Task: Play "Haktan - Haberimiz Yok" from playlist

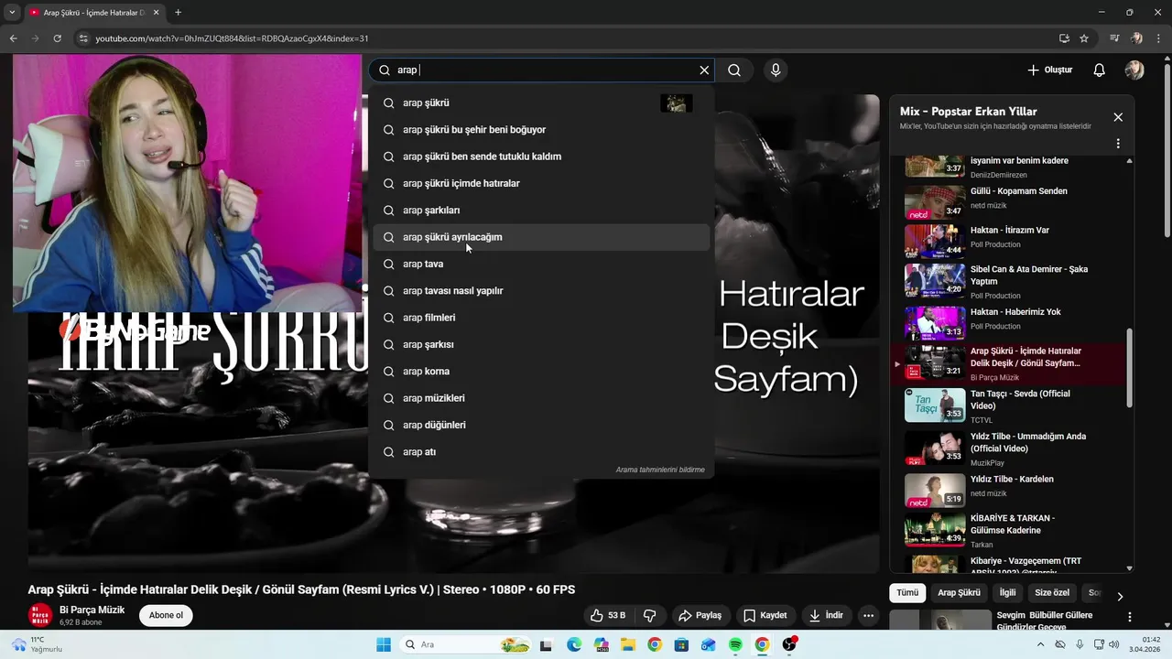Action: 1007,322
